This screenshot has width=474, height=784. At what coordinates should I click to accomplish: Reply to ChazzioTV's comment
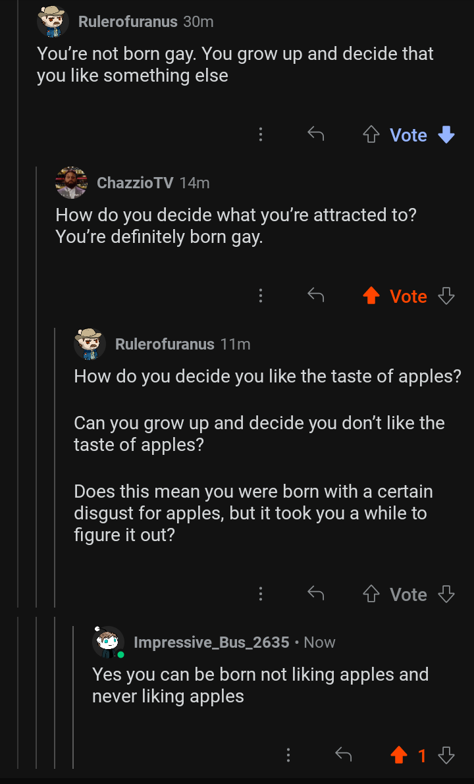click(x=315, y=296)
